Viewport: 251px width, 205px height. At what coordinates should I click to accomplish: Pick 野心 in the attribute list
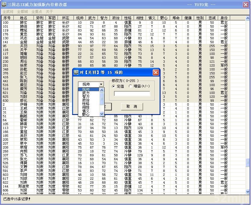click(x=86, y=114)
